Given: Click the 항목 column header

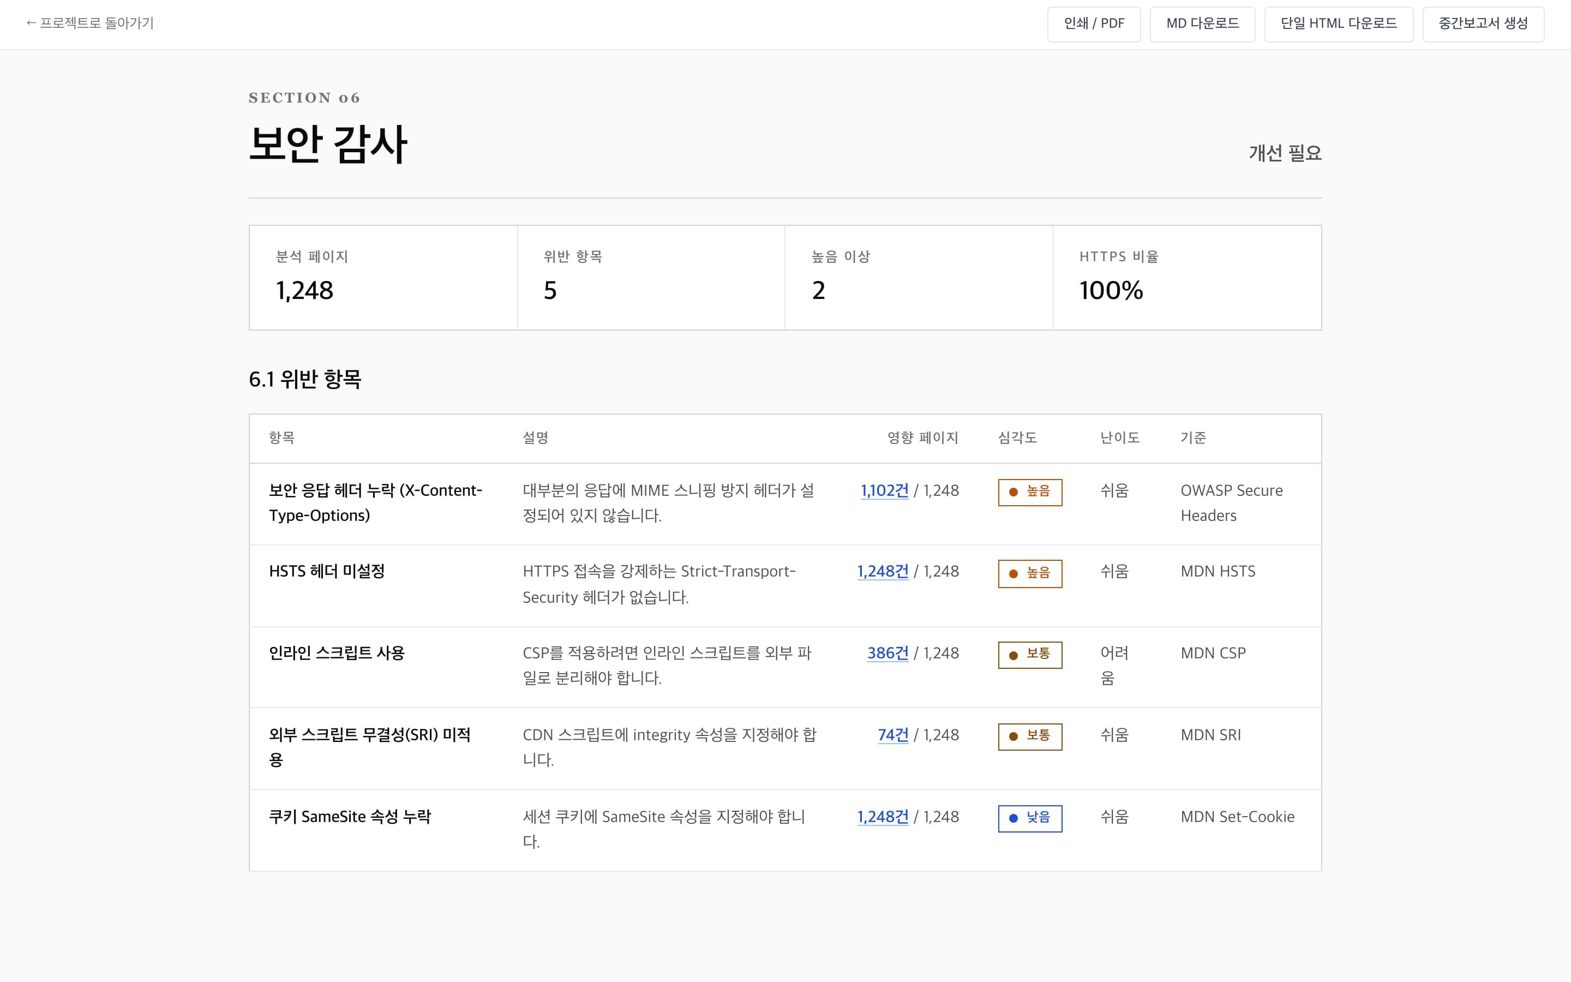Looking at the screenshot, I should 281,438.
